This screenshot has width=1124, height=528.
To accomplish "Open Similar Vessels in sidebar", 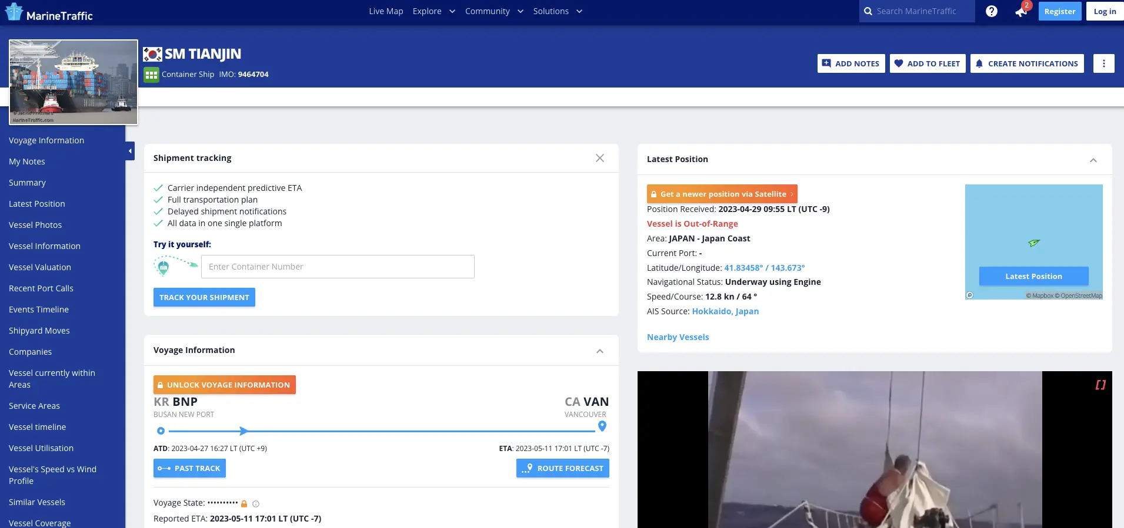I will [x=37, y=502].
